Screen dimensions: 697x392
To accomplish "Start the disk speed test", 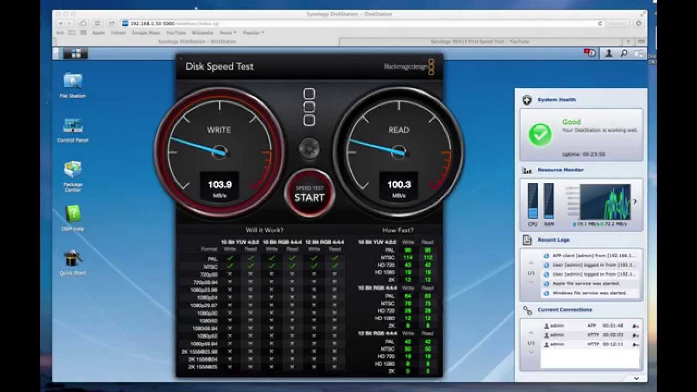I will 309,193.
